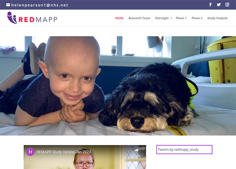Image resolution: width=236 pixels, height=169 pixels.
Task: Open the Oversight menu item
Action: click(x=162, y=18)
